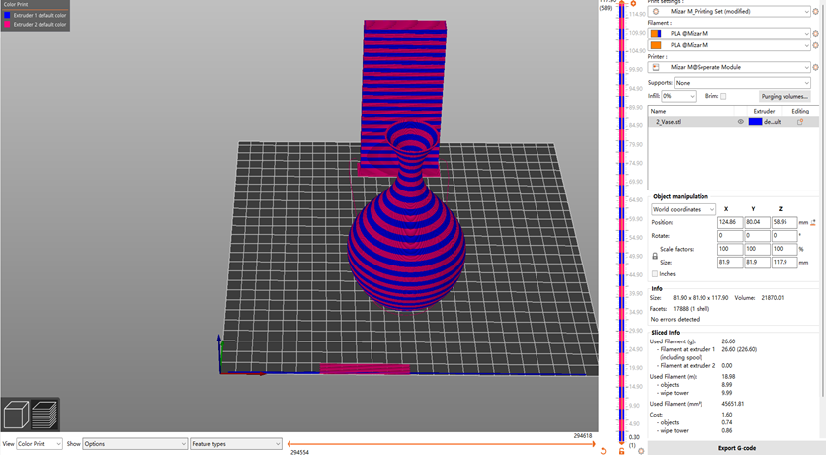
Task: Open the View Color Print dropdown
Action: click(x=40, y=444)
